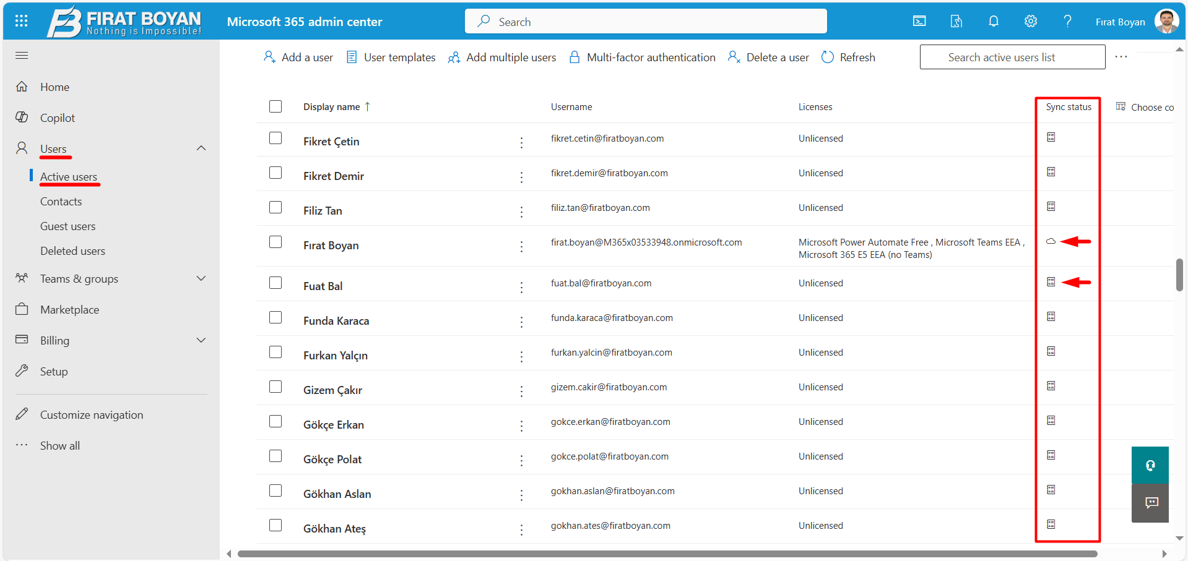Toggle the select all users checkbox

tap(275, 106)
